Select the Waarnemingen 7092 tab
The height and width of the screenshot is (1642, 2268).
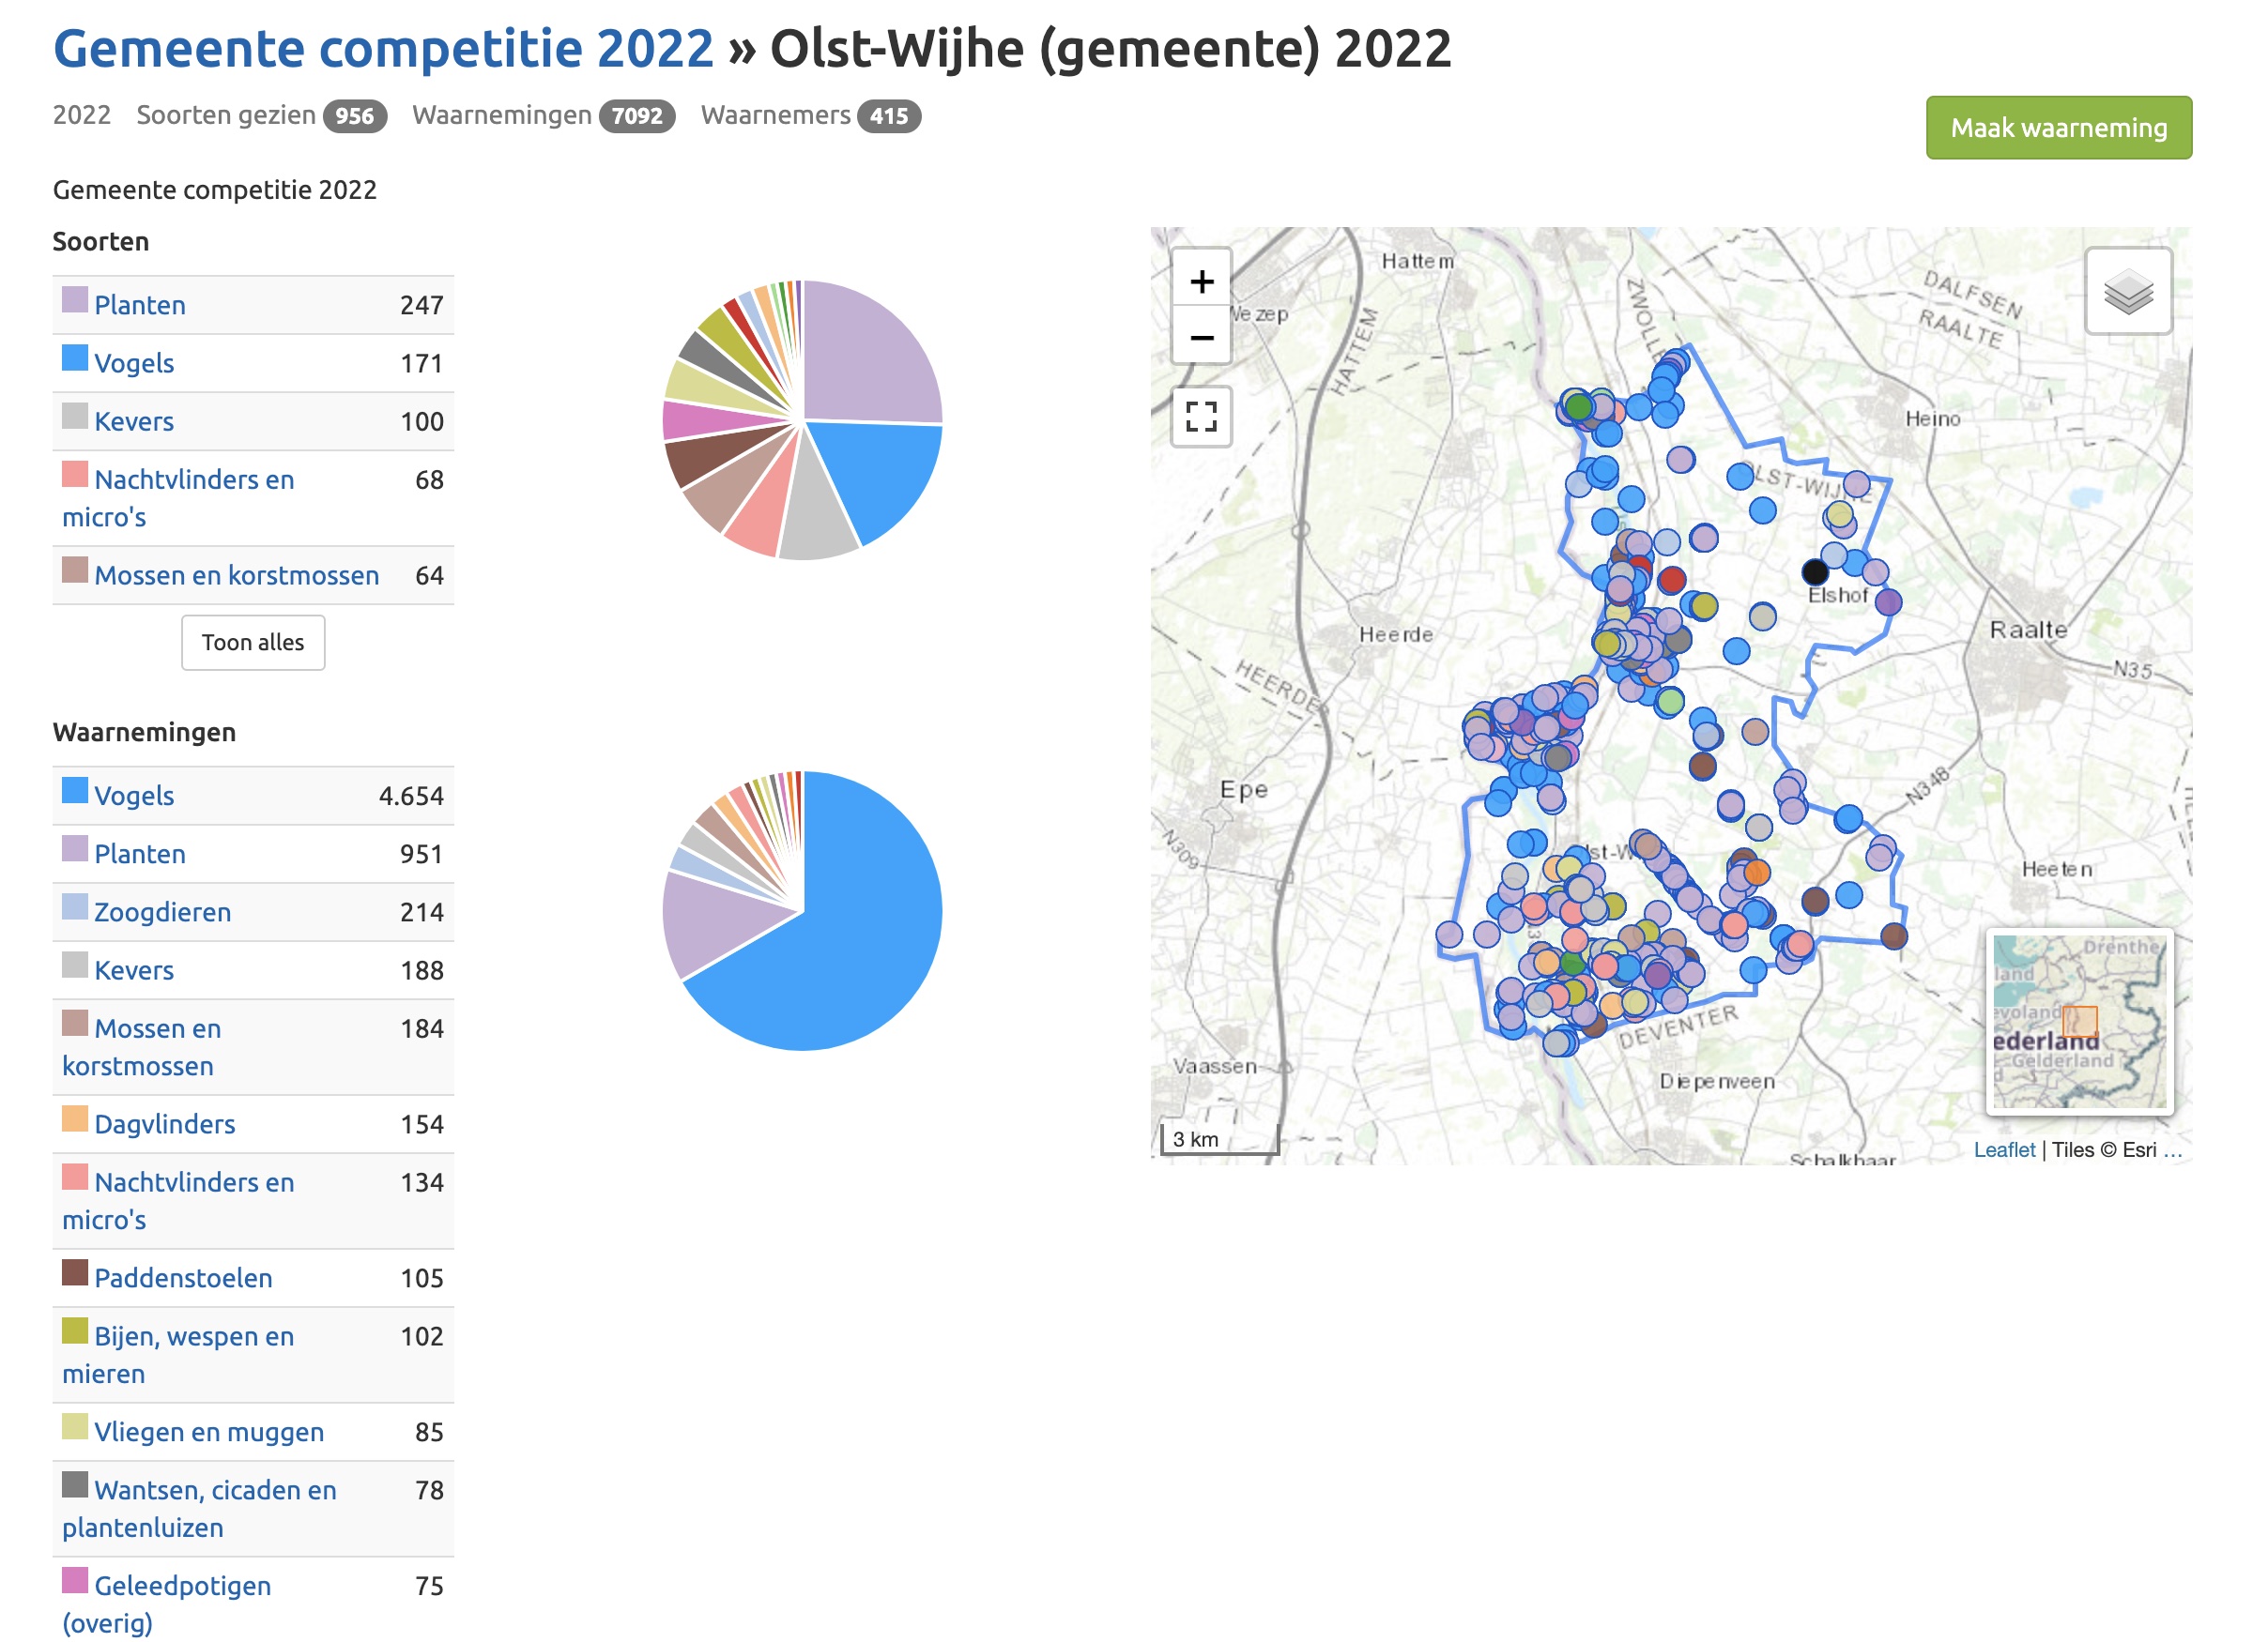click(543, 116)
